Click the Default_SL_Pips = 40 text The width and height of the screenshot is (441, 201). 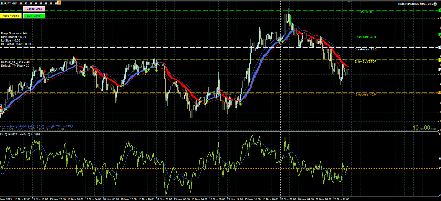pos(15,62)
